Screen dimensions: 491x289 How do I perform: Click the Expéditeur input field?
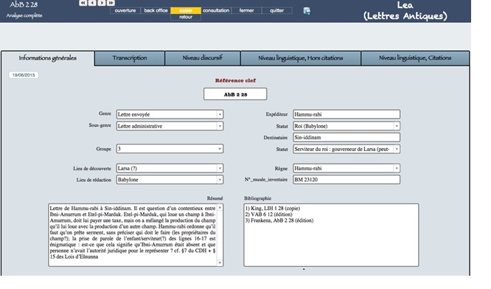(347, 114)
